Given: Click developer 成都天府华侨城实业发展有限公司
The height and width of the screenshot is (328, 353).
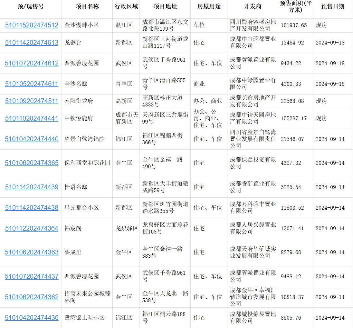Looking at the screenshot, I should tap(253, 252).
